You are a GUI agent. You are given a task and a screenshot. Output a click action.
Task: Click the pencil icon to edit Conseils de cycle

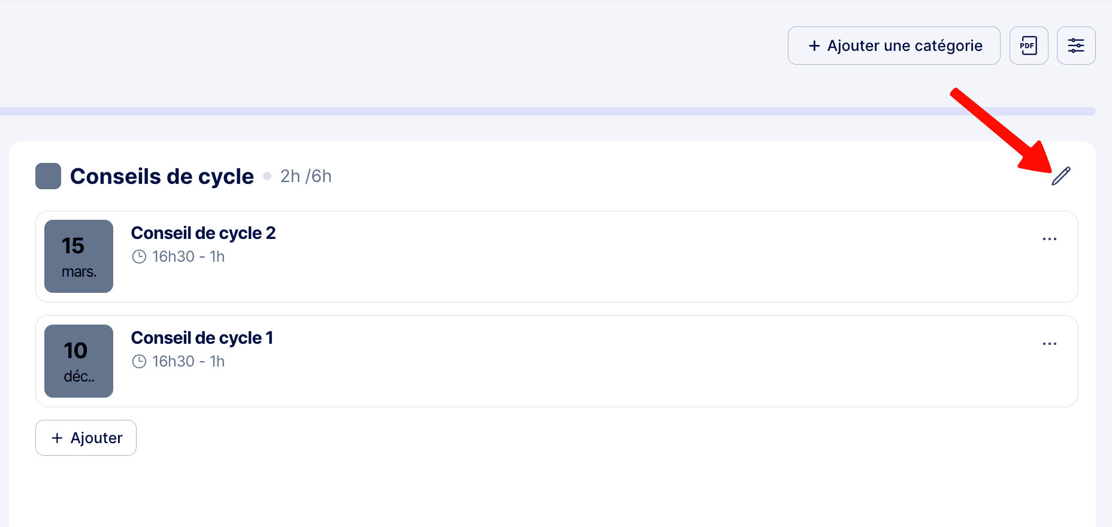1060,176
